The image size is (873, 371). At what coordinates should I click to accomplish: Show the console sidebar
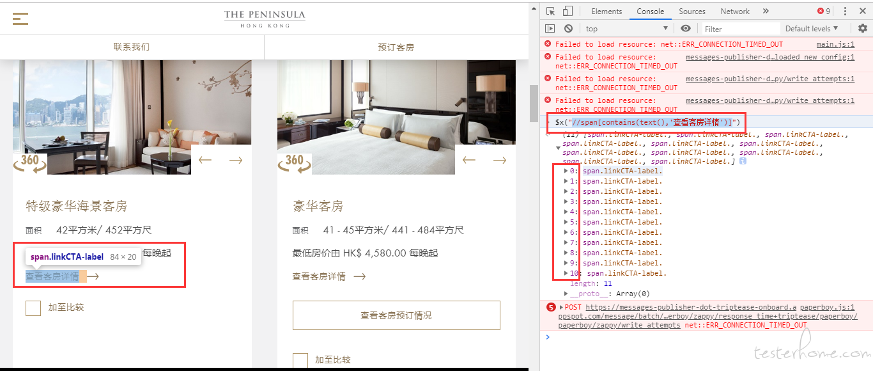(x=550, y=28)
